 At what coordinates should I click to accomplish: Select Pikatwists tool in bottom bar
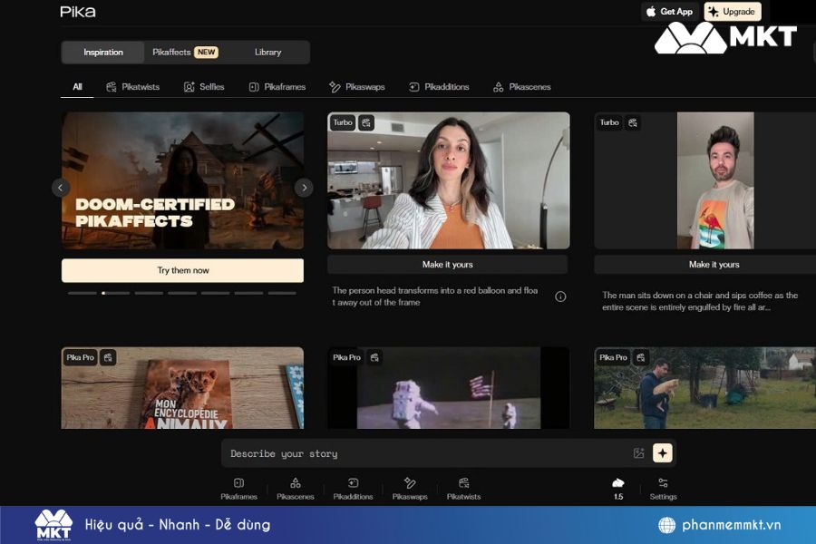(463, 489)
